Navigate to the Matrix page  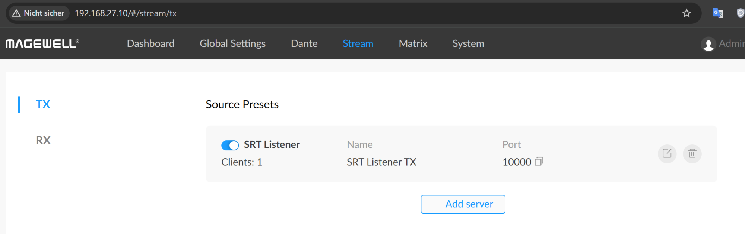(x=413, y=44)
